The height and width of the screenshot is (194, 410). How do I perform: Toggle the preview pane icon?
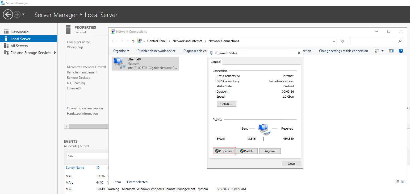391,51
